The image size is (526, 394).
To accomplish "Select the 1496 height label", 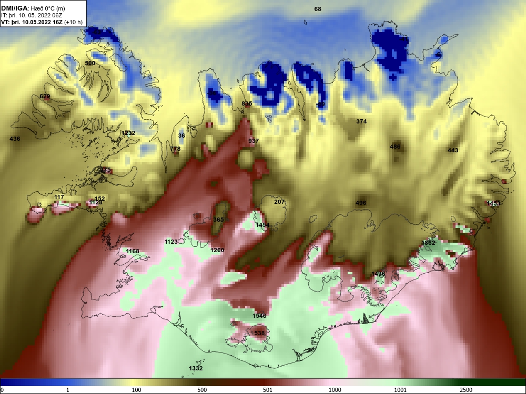I will pos(378,274).
